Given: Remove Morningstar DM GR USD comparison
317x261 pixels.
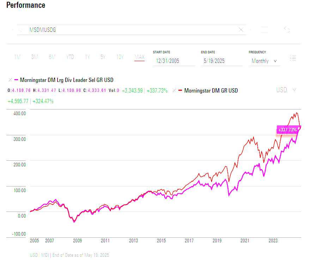Looking at the screenshot, I should point(174,90).
